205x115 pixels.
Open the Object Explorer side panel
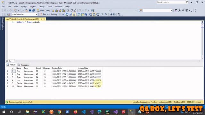click(x=2, y=24)
